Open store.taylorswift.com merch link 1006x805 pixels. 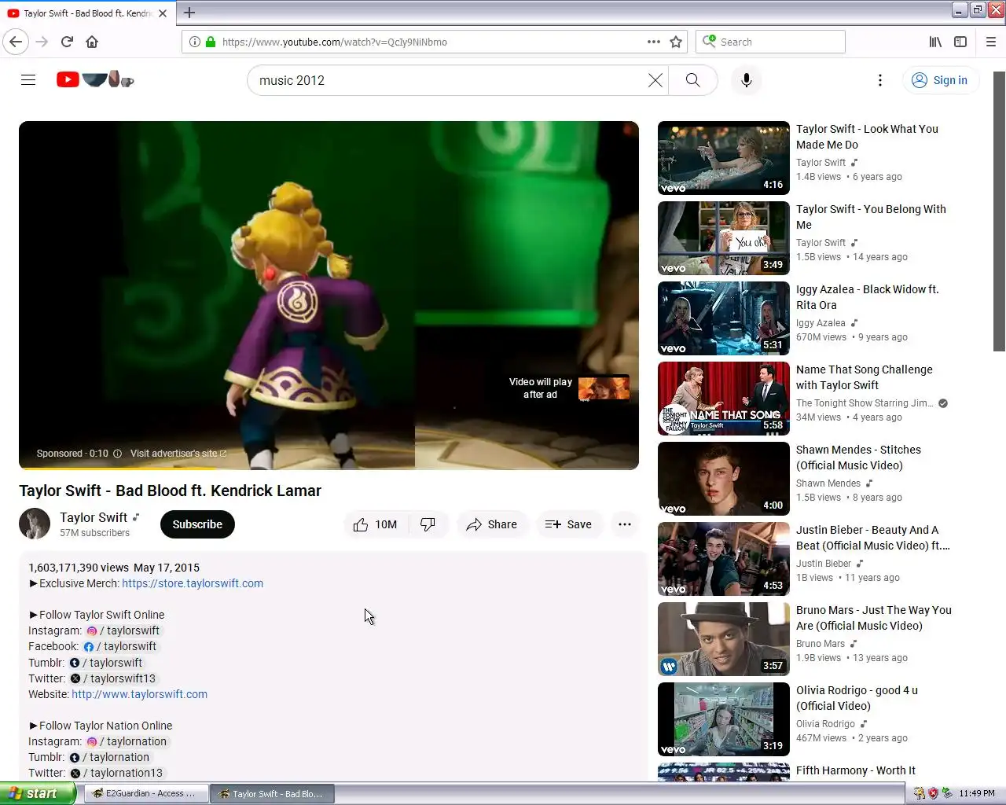(x=193, y=583)
